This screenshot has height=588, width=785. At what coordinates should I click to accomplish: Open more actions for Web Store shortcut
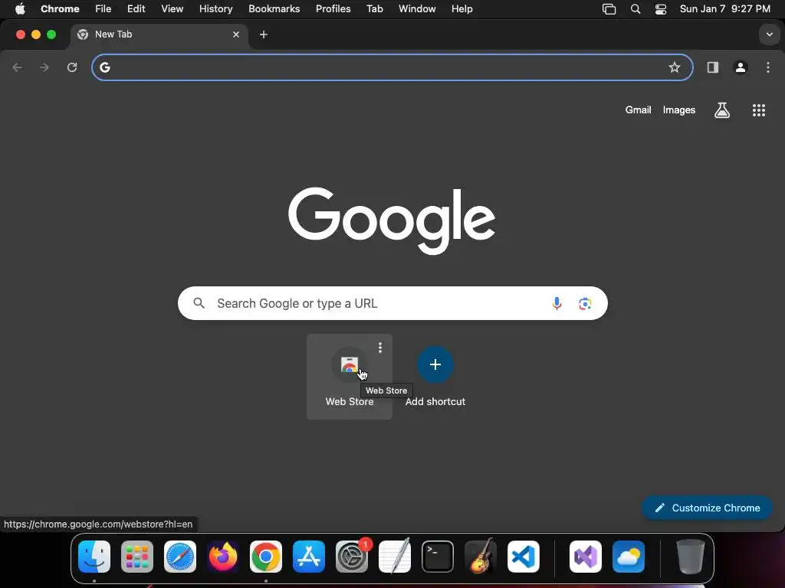pyautogui.click(x=380, y=348)
